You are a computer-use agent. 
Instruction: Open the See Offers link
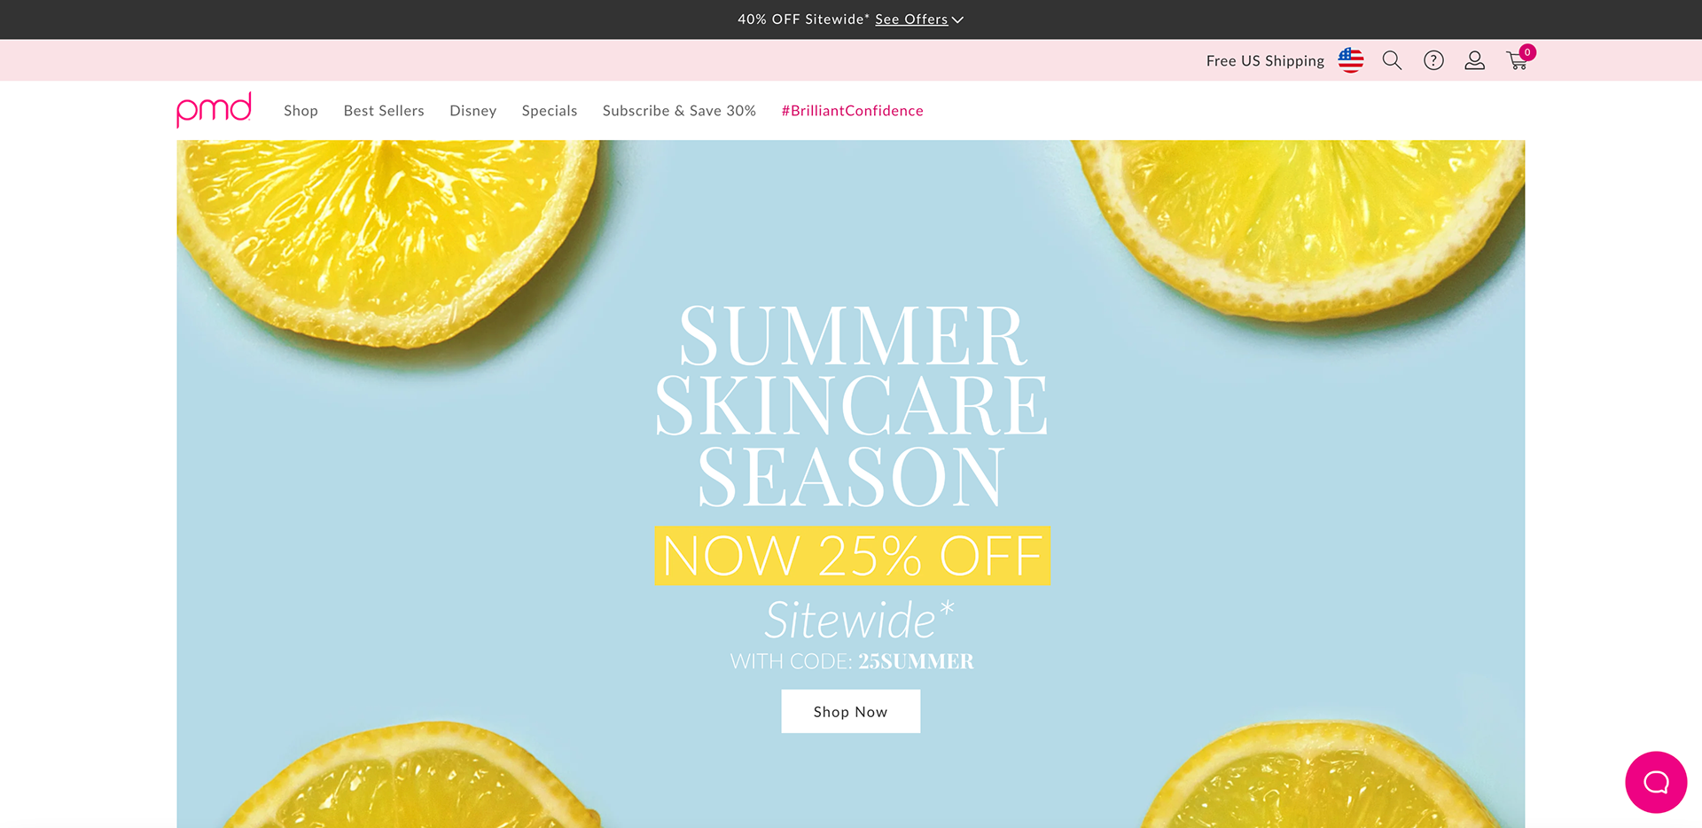pyautogui.click(x=911, y=19)
